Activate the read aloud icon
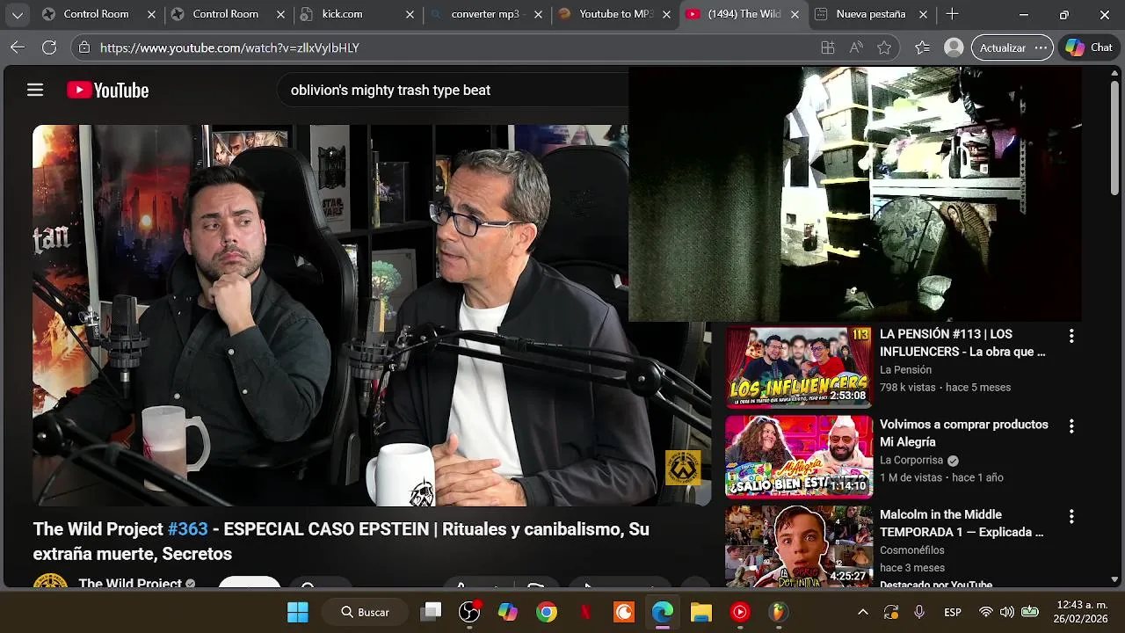The width and height of the screenshot is (1125, 633). coord(856,47)
